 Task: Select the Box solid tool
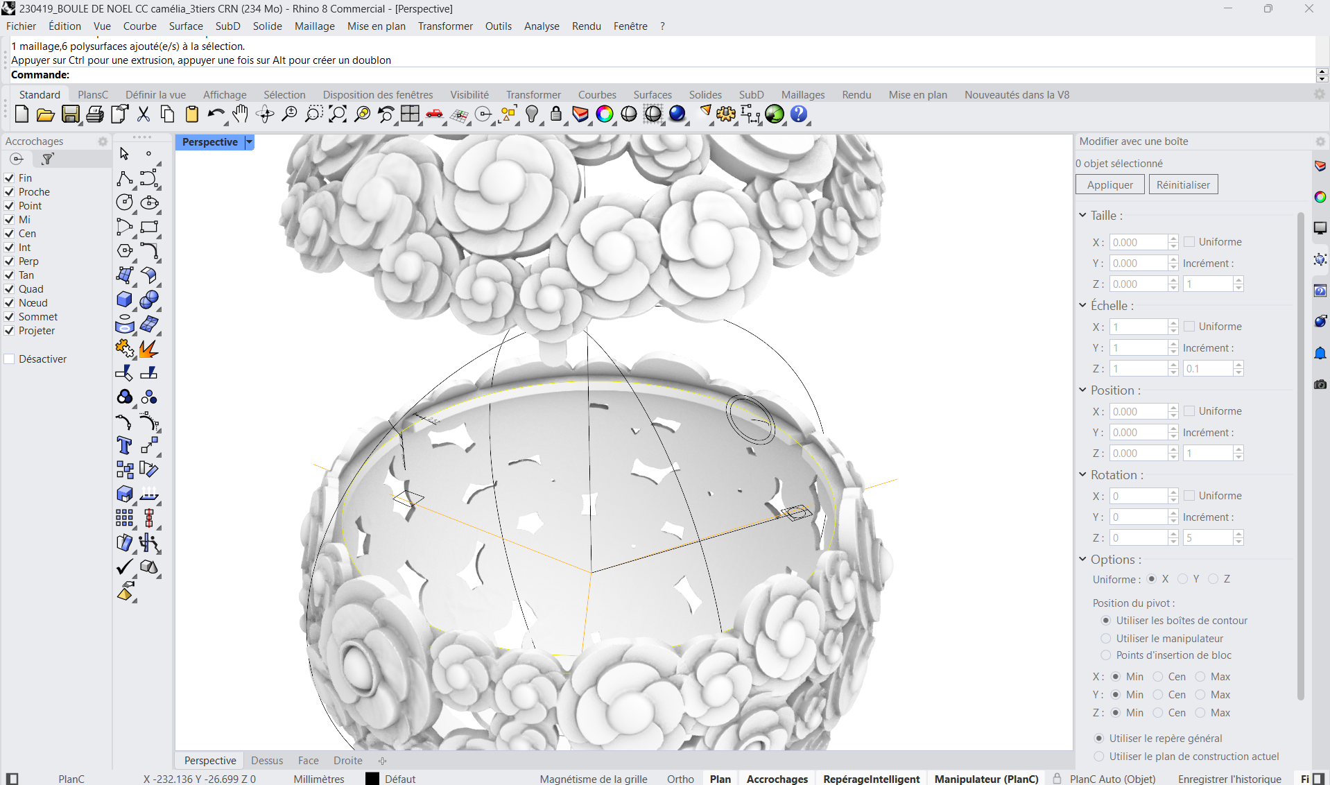125,300
